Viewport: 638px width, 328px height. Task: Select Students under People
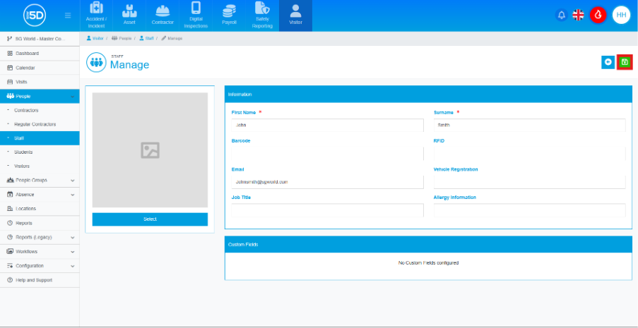[40, 152]
